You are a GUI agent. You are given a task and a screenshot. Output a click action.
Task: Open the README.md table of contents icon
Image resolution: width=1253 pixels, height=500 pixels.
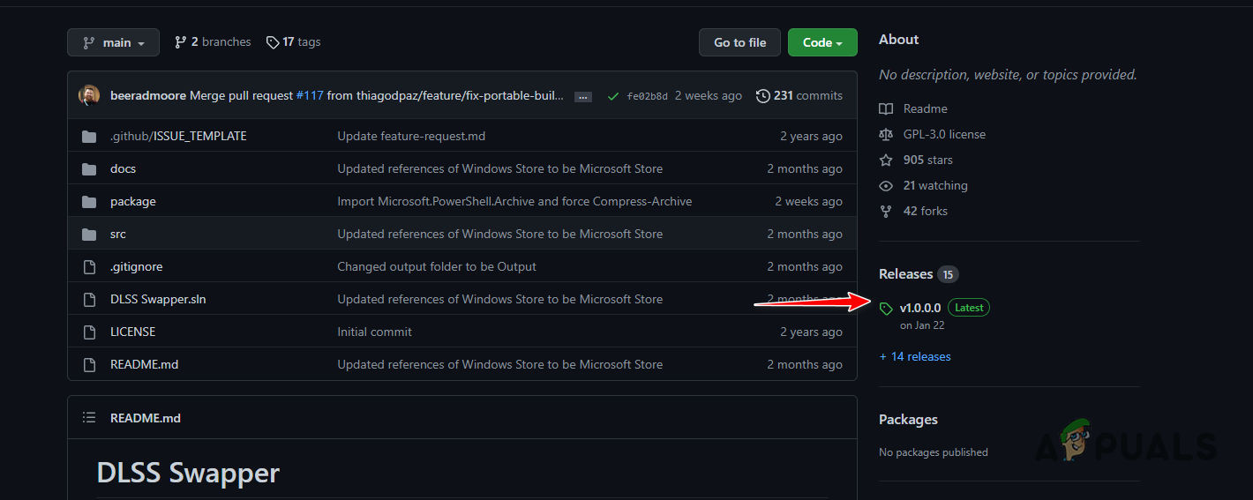click(88, 418)
